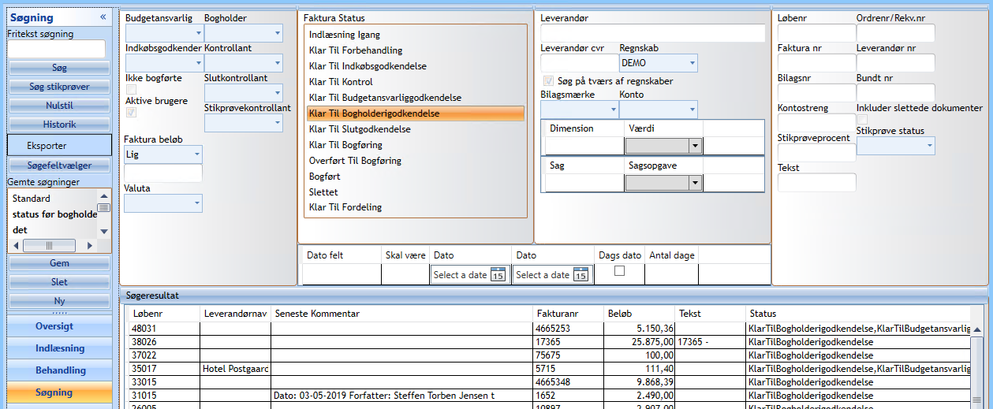This screenshot has width=993, height=409.
Task: Select Klar Til Forbehandling status
Action: pyautogui.click(x=416, y=50)
